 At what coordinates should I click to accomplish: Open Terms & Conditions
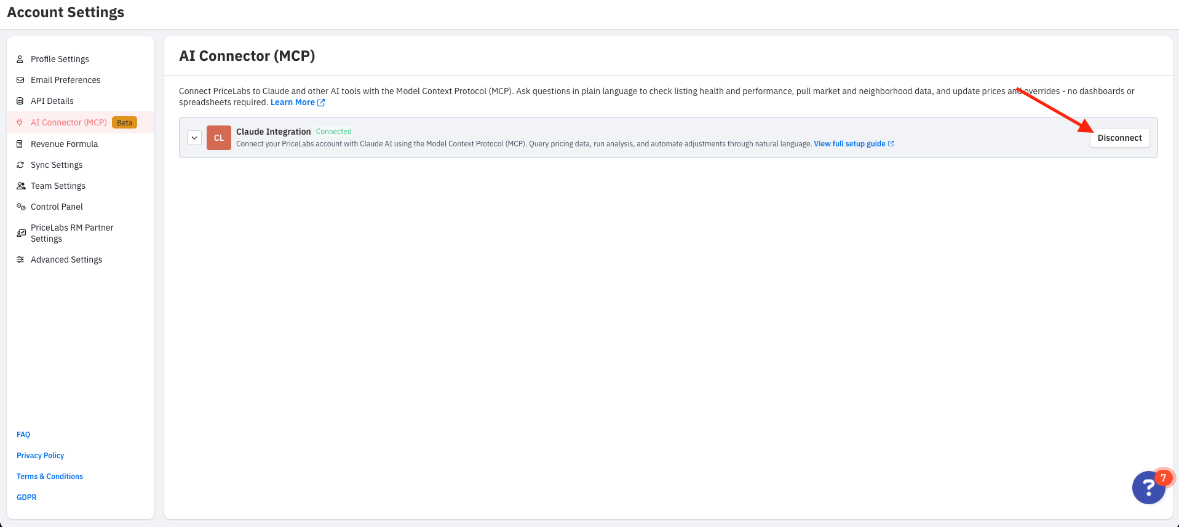tap(50, 477)
